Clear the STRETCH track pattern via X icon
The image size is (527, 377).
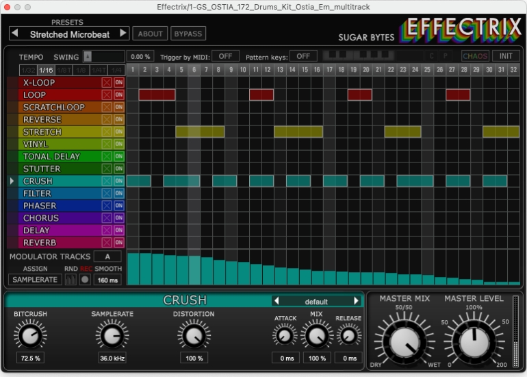(107, 132)
